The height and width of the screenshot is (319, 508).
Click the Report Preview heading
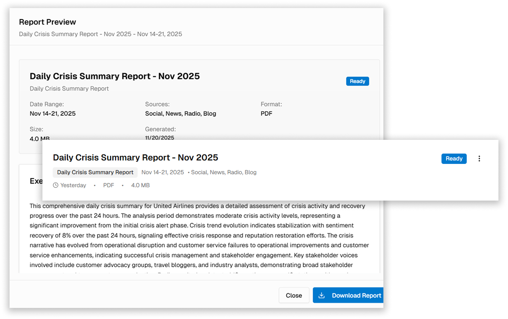tap(47, 22)
